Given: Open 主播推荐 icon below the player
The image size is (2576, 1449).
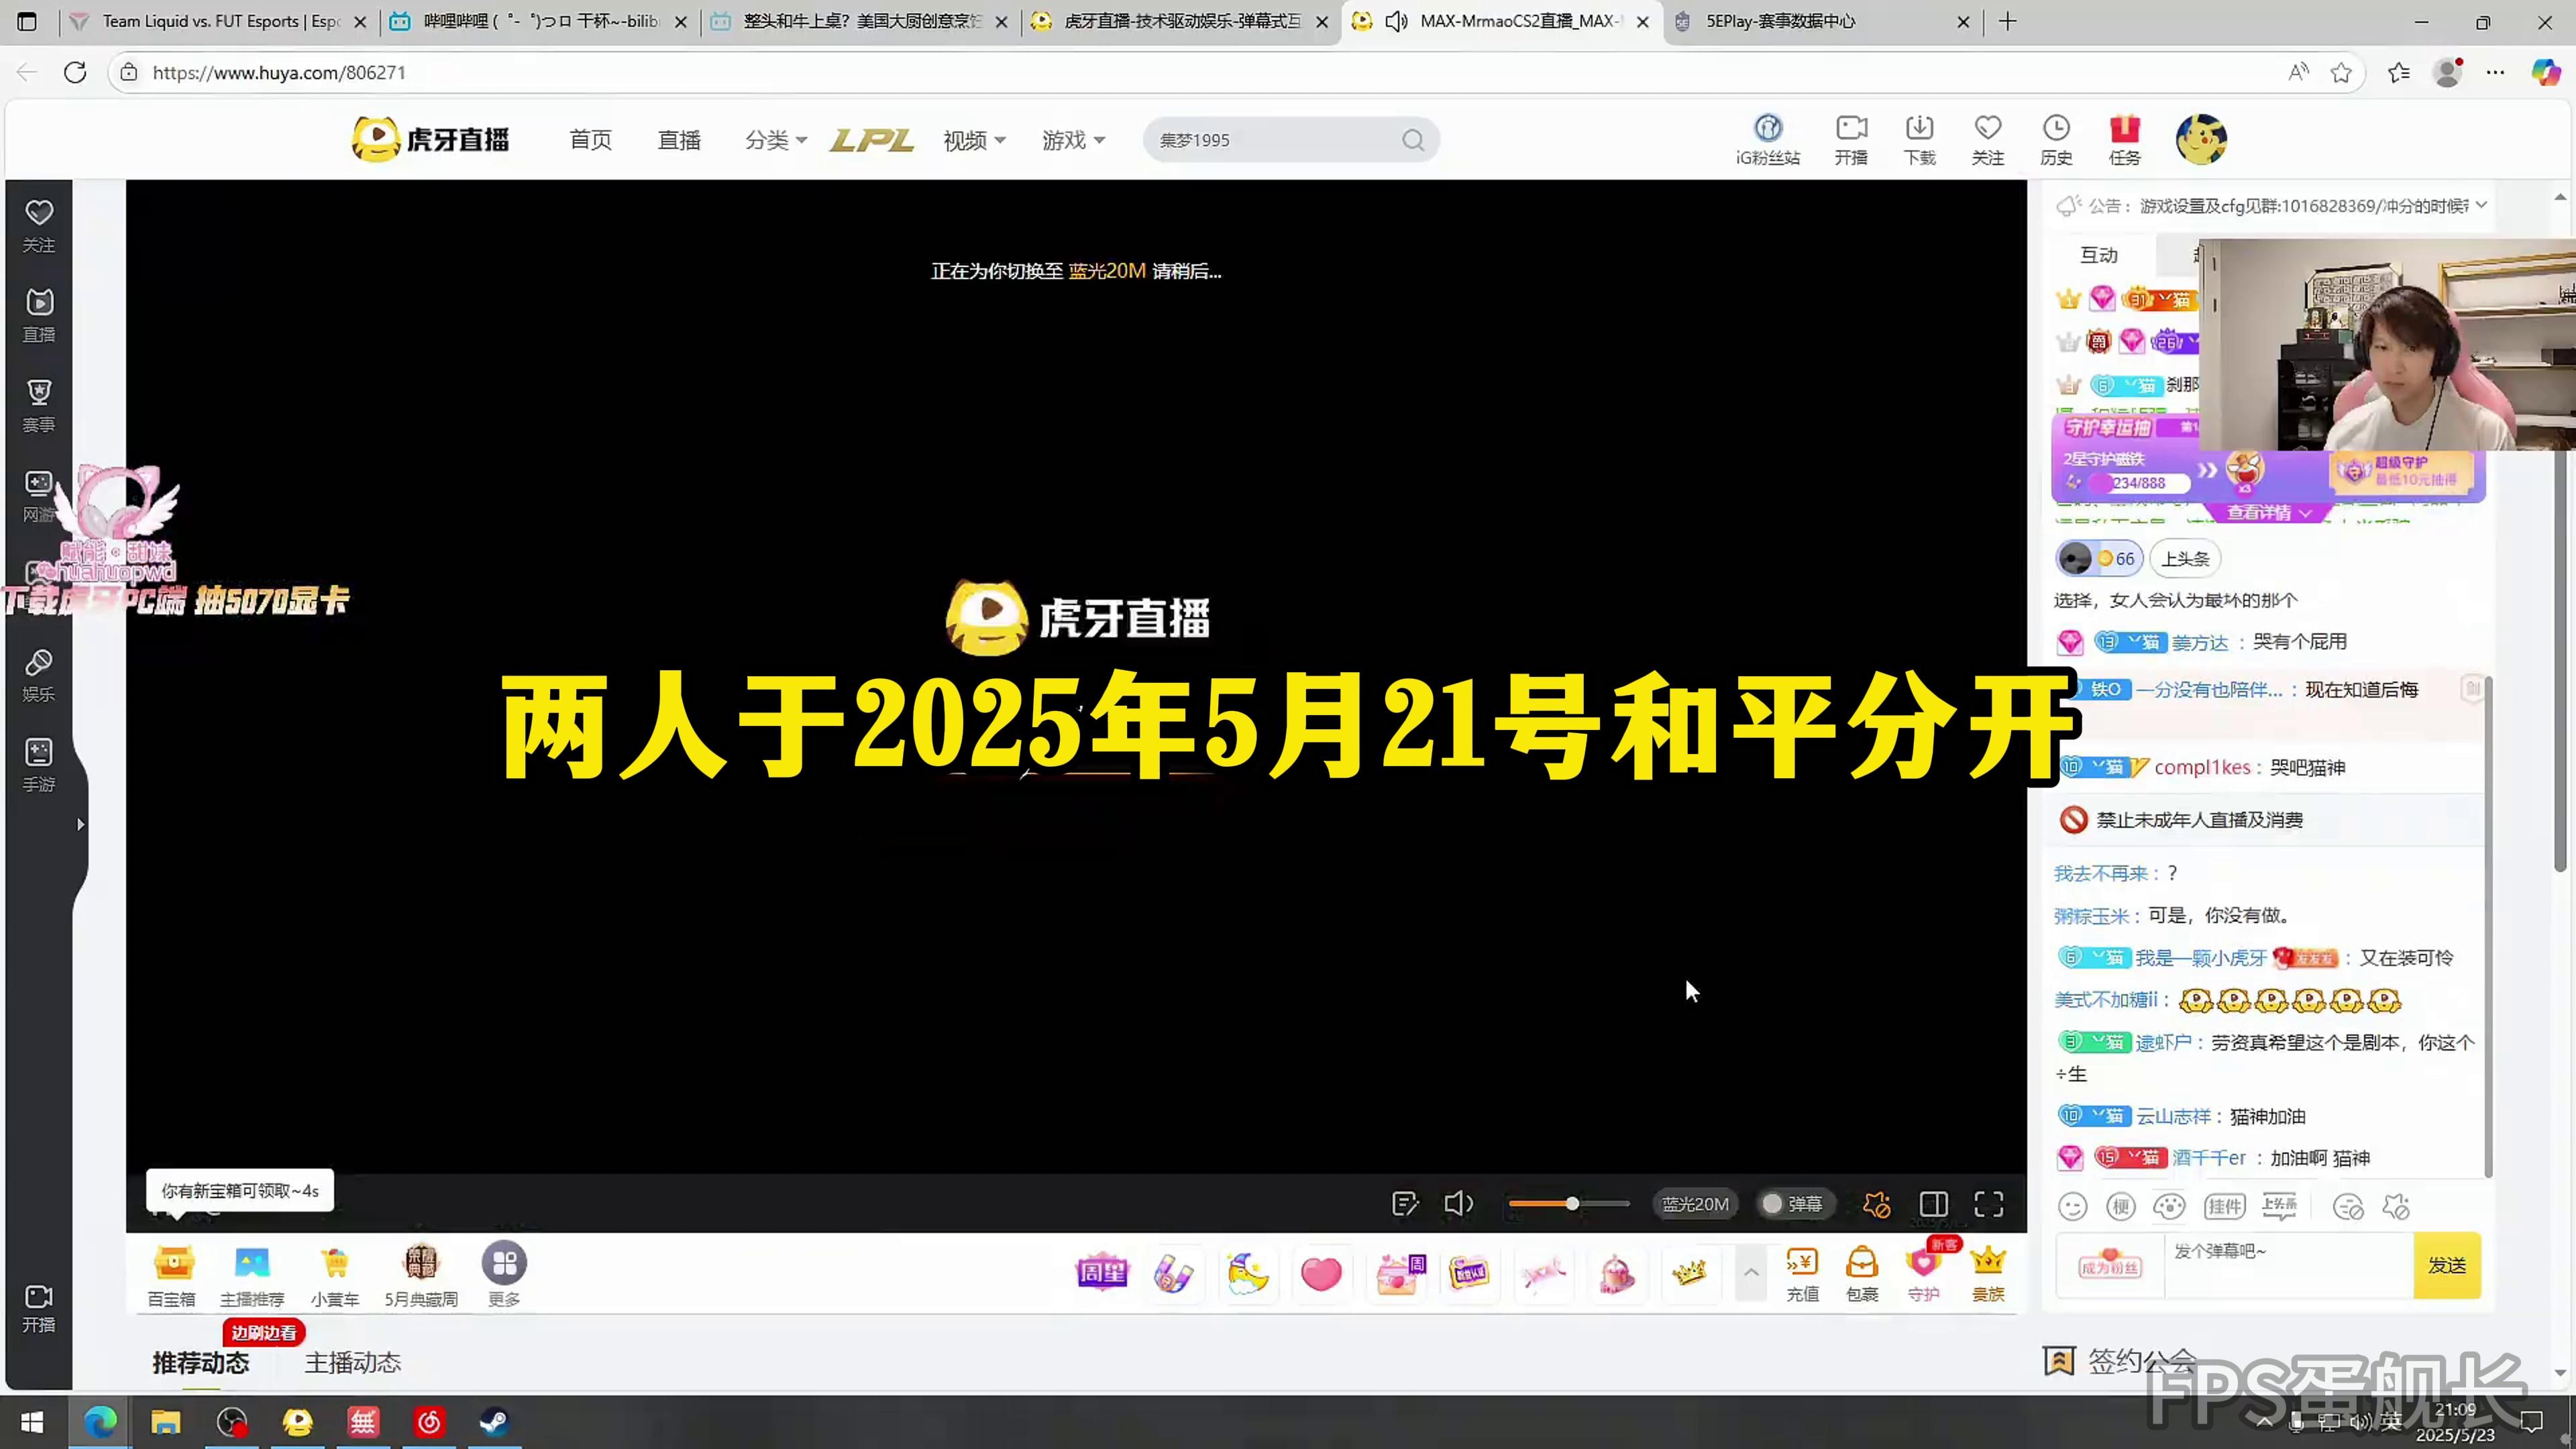Looking at the screenshot, I should [x=252, y=1276].
